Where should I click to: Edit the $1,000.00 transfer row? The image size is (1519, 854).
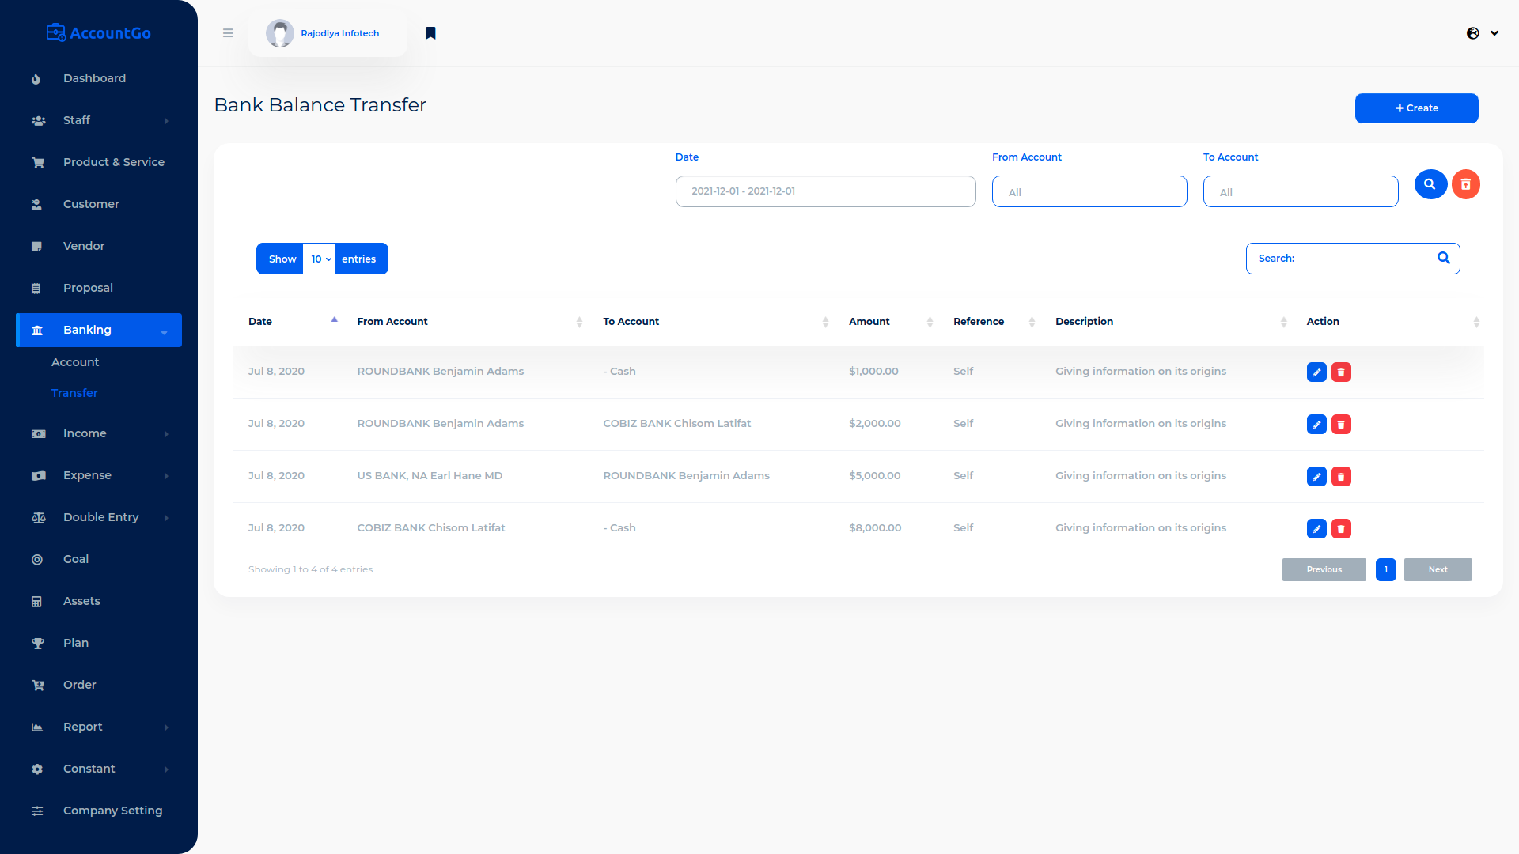click(x=1316, y=372)
